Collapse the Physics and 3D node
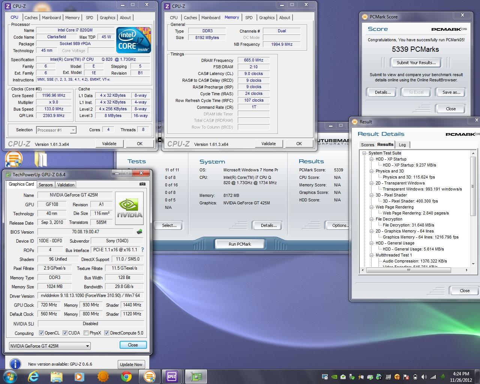 click(x=372, y=171)
